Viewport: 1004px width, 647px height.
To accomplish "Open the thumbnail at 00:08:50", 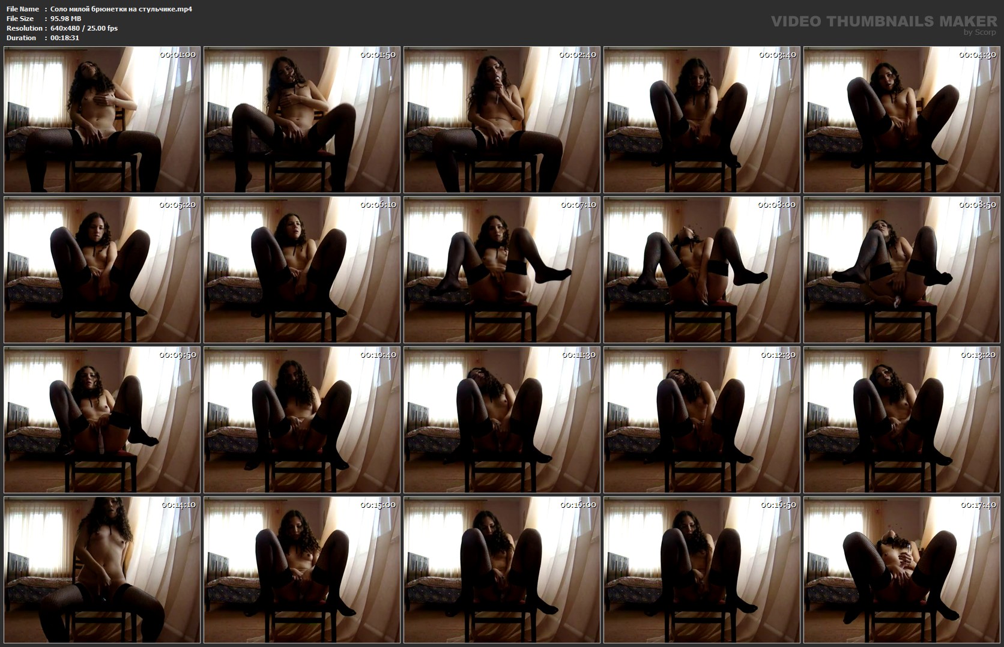I will [901, 269].
